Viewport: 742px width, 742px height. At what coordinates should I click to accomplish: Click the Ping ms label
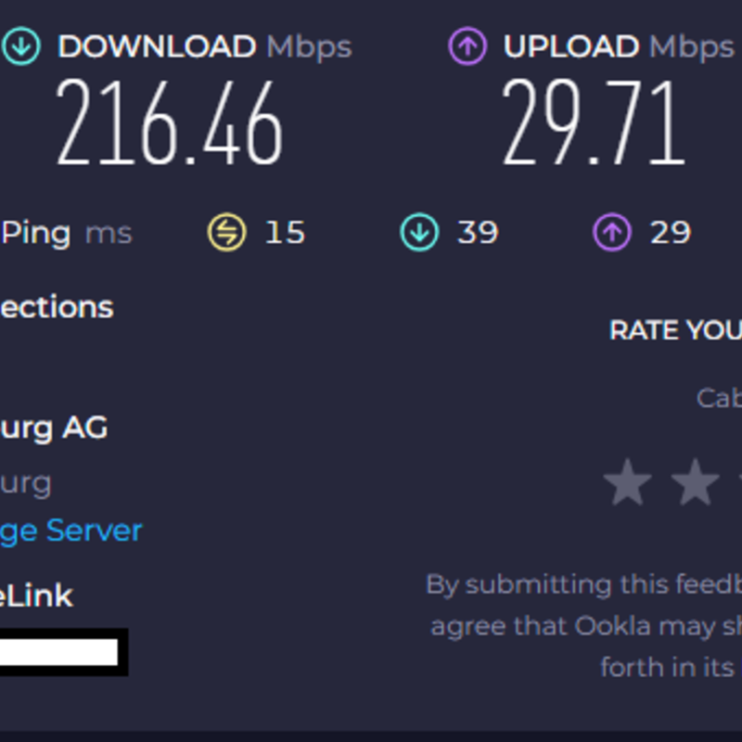tap(66, 233)
